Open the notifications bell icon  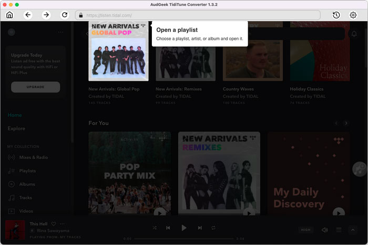point(354,34)
